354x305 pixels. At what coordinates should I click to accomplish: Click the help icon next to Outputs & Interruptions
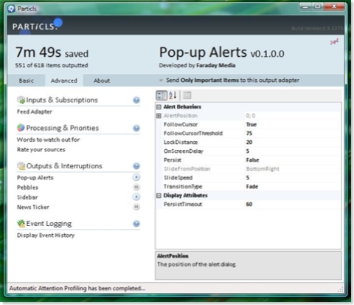click(x=136, y=166)
